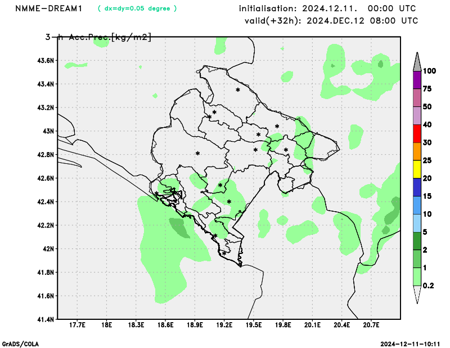The height and width of the screenshot is (348, 450).
Task: Click the 43N latitude axis label
Action: coord(48,131)
